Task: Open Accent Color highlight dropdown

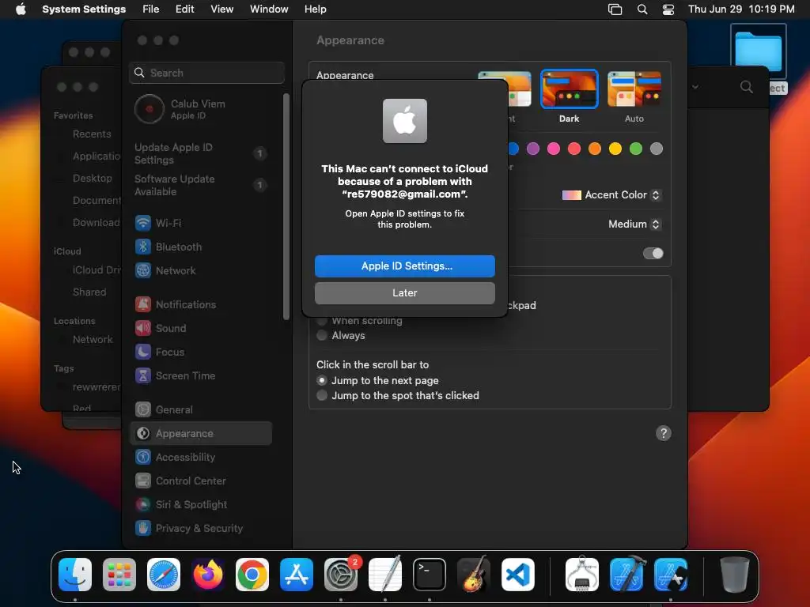Action: coord(611,194)
